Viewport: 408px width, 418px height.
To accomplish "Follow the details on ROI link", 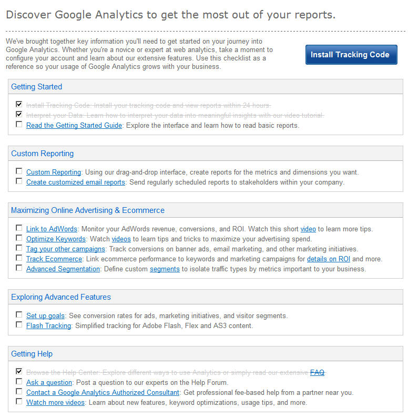I will point(329,259).
